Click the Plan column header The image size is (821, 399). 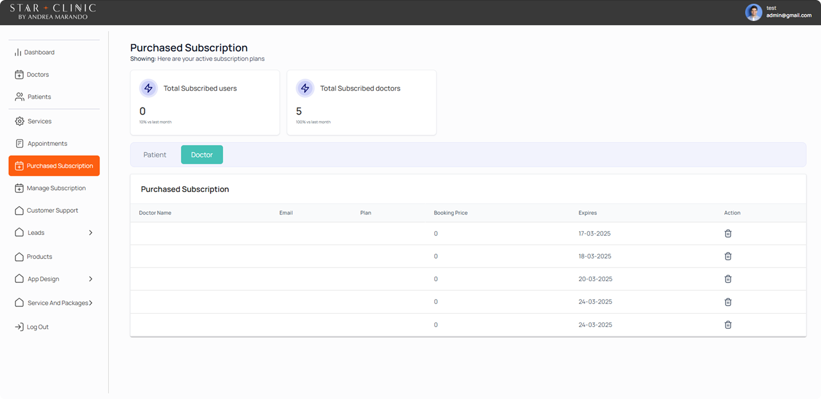pos(366,213)
